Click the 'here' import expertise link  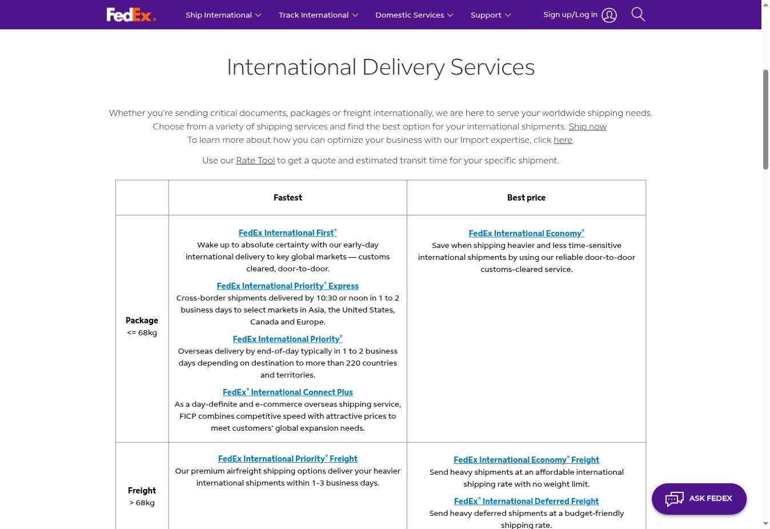(563, 140)
